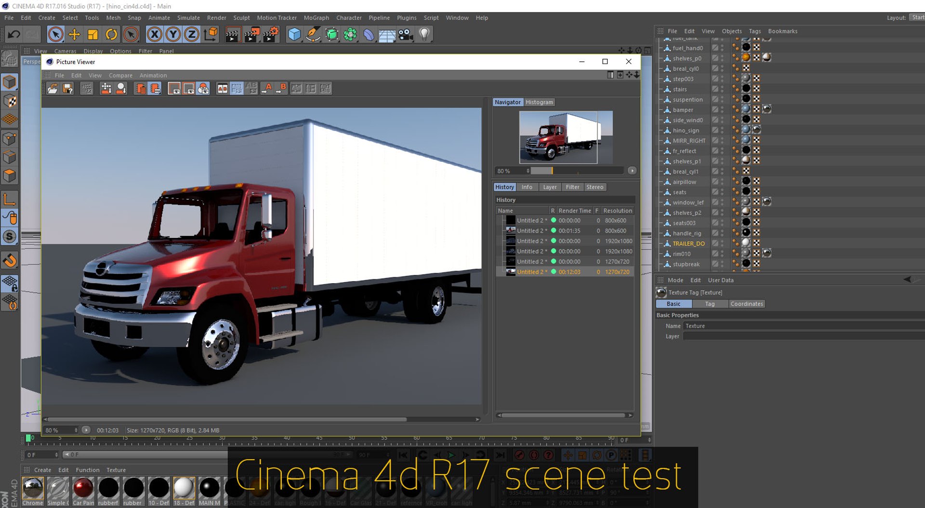
Task: Expand status bar zoom 80 % stepper
Action: [76, 430]
